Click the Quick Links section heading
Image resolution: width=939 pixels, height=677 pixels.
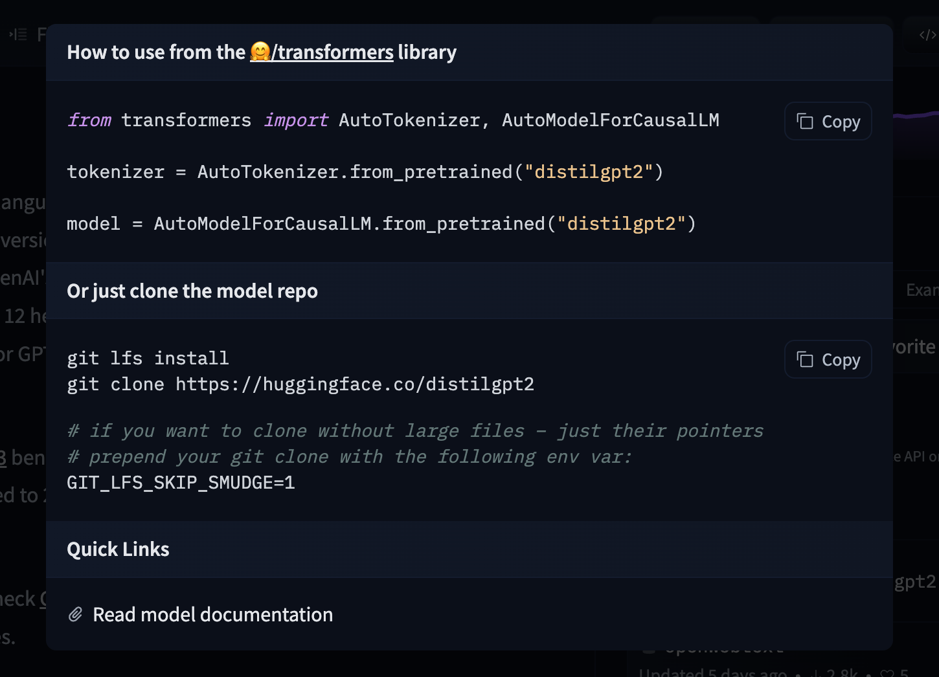118,549
